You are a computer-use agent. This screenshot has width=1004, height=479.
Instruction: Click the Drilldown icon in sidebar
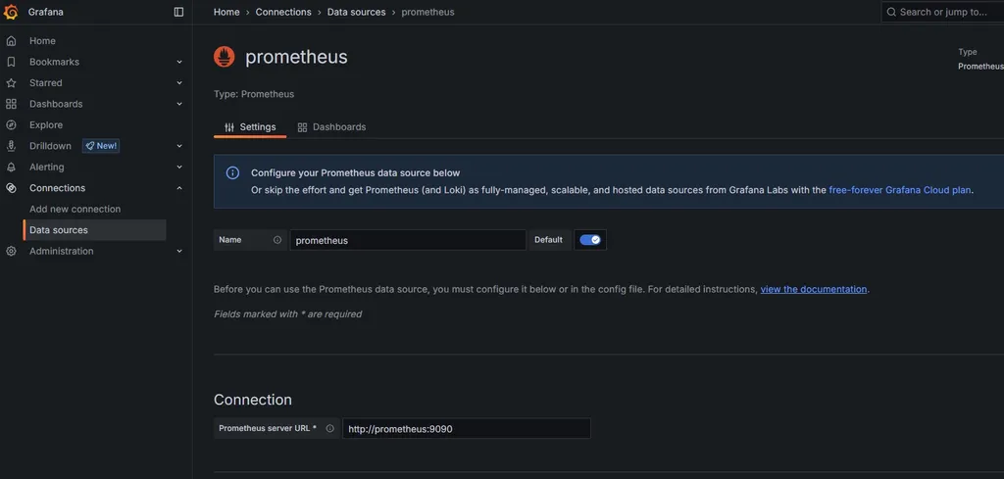[11, 146]
